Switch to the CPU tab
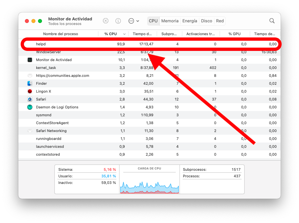Viewport: 299px width, 223px height. [153, 21]
